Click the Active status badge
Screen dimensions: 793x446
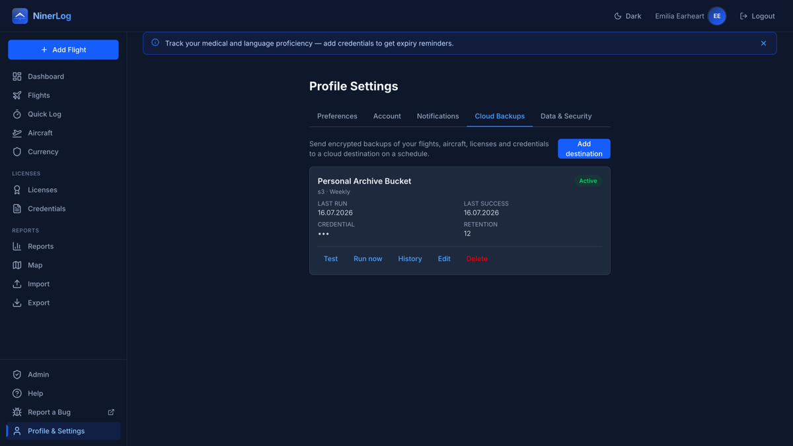588,181
